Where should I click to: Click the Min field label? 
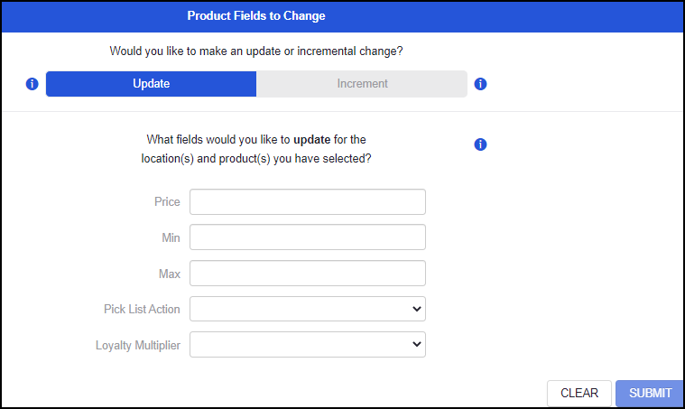pos(171,237)
